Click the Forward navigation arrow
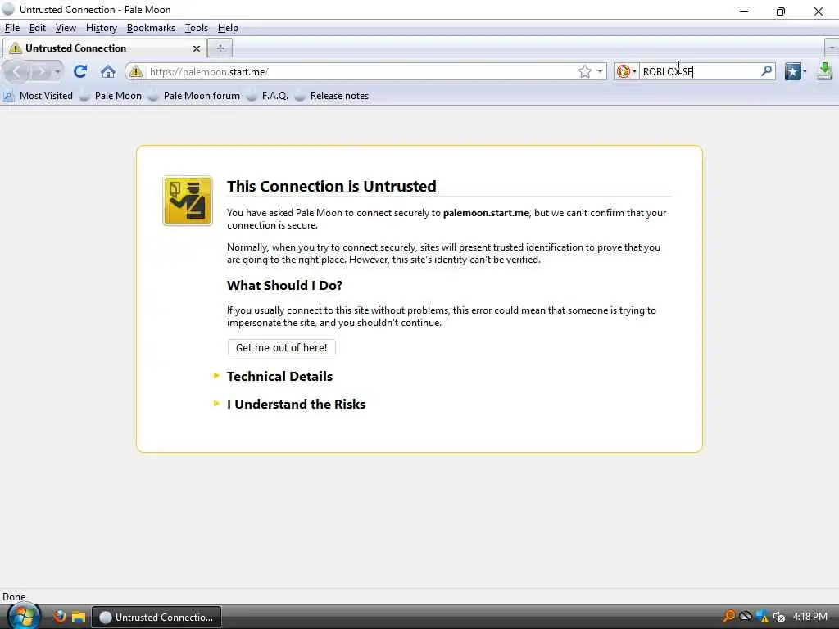This screenshot has height=629, width=839. click(x=41, y=71)
